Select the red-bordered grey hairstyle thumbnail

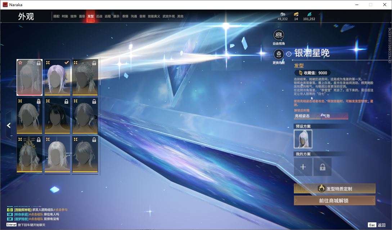pyautogui.click(x=30, y=77)
